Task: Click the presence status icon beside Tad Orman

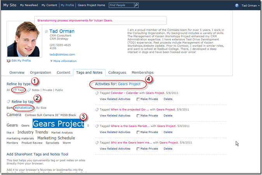Action: (x=47, y=31)
